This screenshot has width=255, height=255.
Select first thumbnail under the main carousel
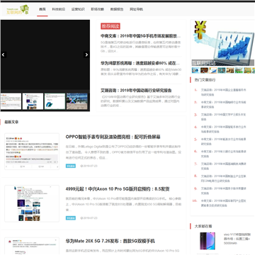tap(11, 101)
